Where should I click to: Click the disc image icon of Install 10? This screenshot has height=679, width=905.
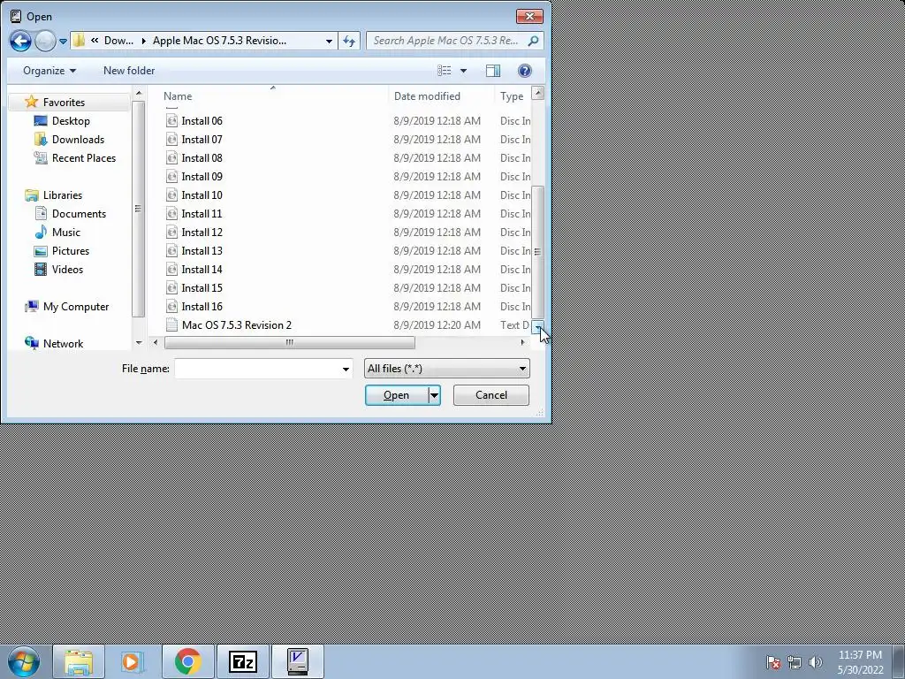(x=171, y=195)
